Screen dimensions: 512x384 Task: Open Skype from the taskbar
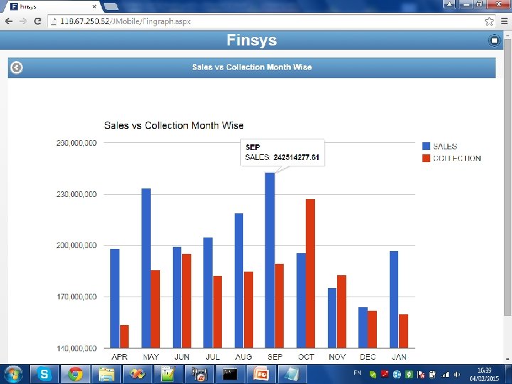pos(44,374)
